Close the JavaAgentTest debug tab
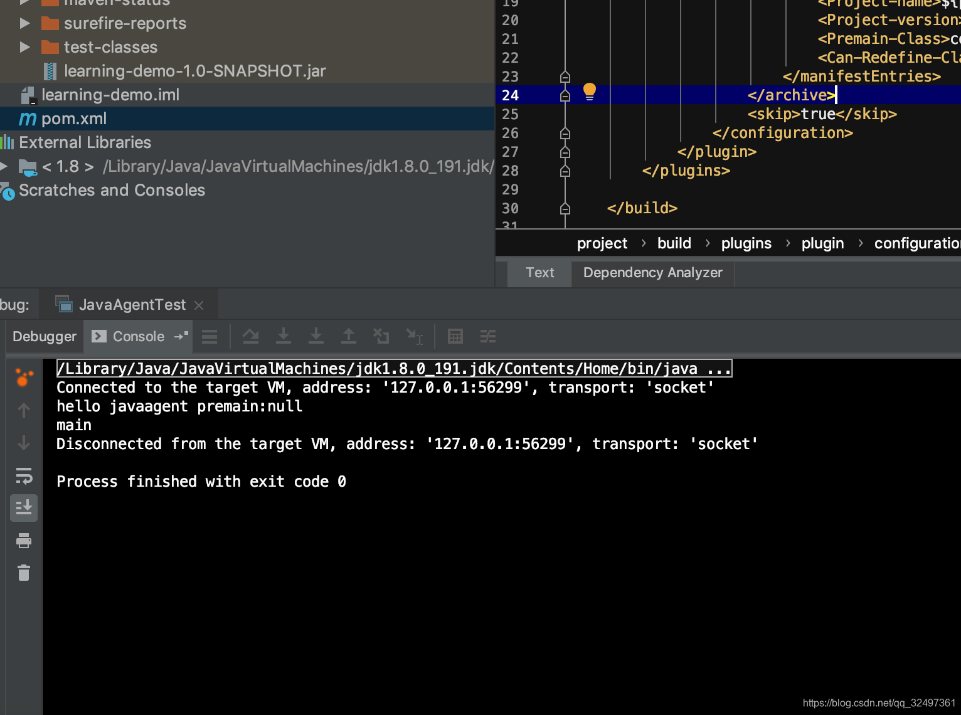Screen dimensions: 961x715 pyautogui.click(x=199, y=305)
